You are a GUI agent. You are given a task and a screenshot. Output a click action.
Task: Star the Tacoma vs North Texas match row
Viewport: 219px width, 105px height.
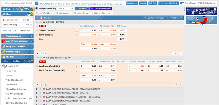(x=37, y=26)
